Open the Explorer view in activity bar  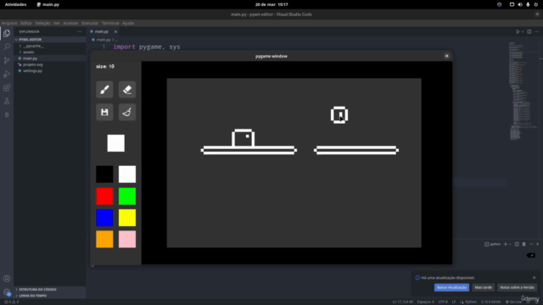[x=7, y=33]
